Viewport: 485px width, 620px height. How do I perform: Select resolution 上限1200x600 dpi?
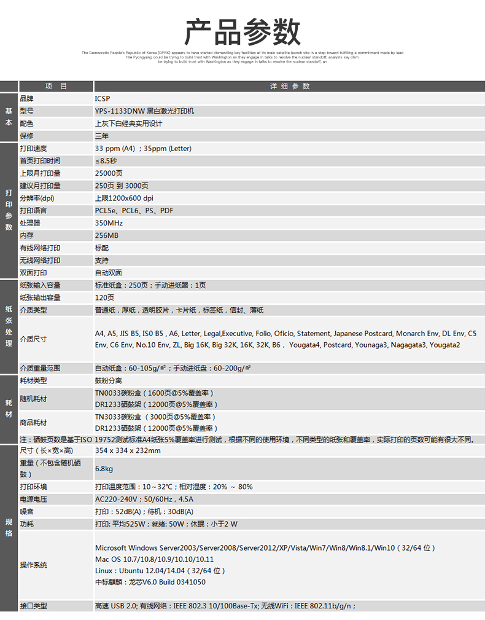(x=124, y=198)
